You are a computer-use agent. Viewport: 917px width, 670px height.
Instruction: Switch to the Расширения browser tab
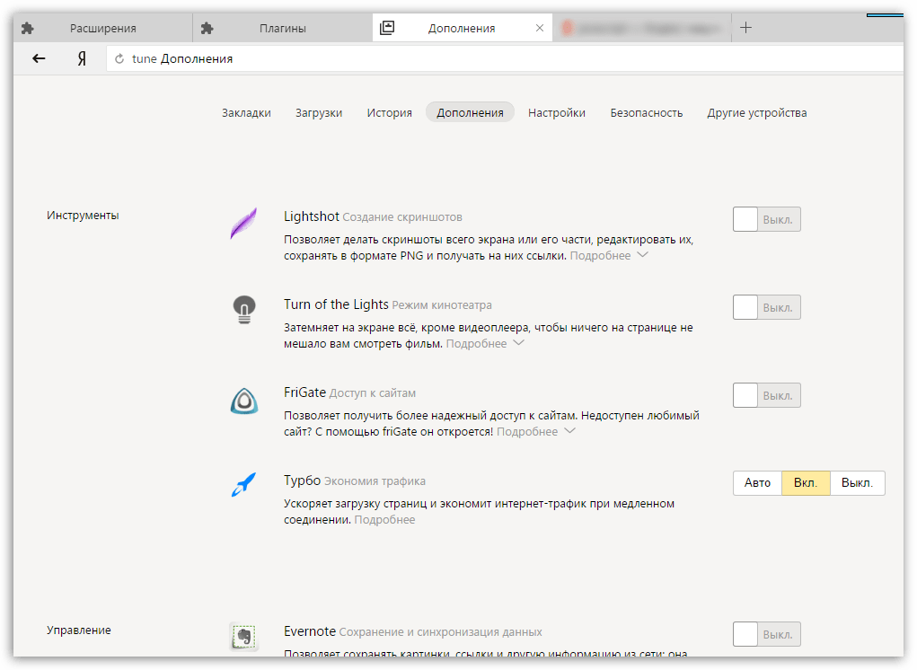click(103, 28)
